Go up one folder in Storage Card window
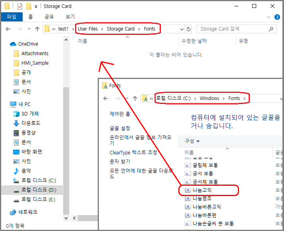 click(37, 29)
